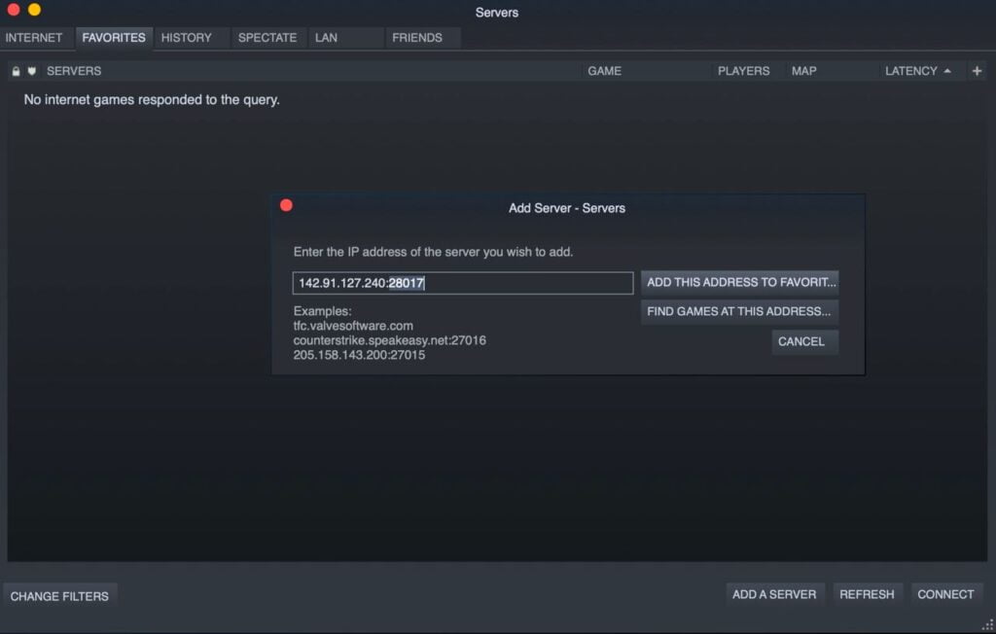
Task: Switch to the LAN tab
Action: pos(325,37)
